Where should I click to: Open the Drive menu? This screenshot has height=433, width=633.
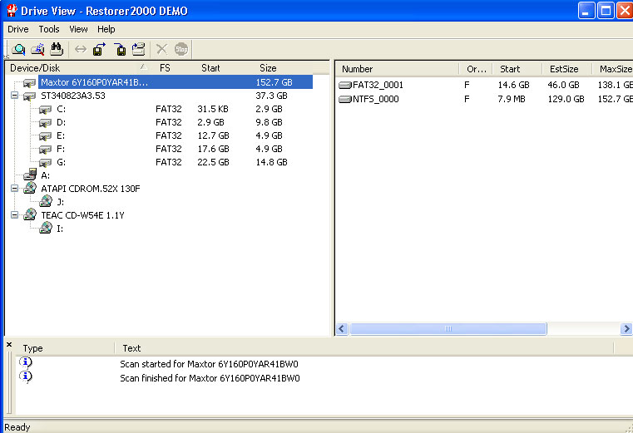(x=18, y=29)
